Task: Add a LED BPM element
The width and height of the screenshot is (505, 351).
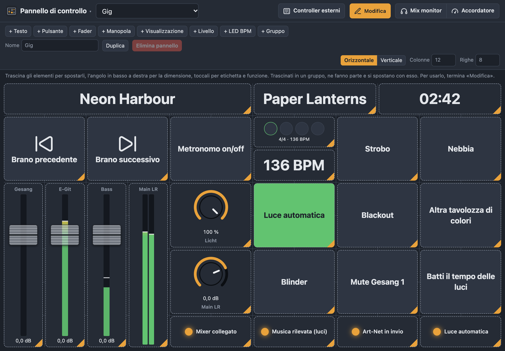Action: [238, 31]
